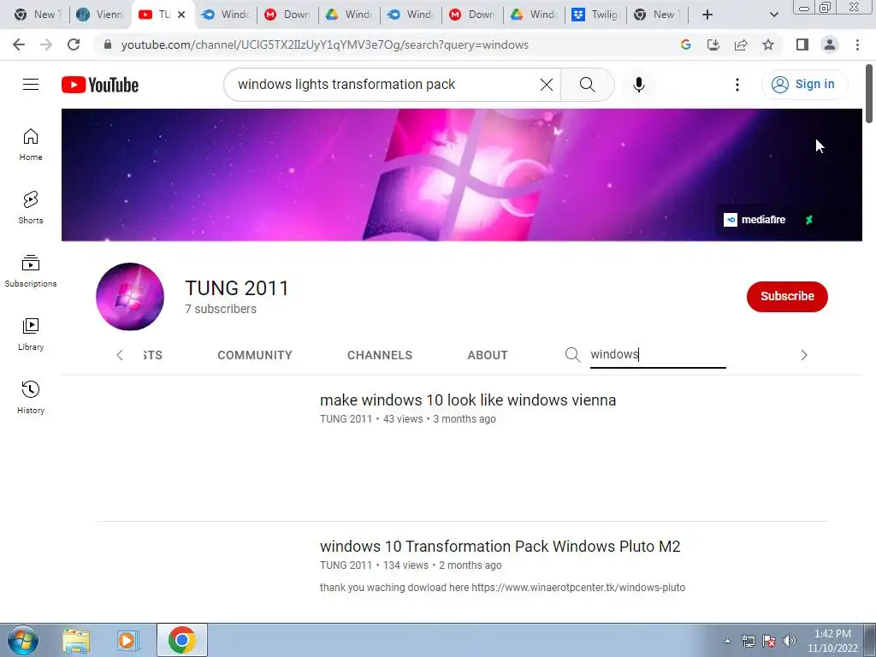This screenshot has height=657, width=876.
Task: Switch to the first New Tab browser tab
Action: [38, 15]
